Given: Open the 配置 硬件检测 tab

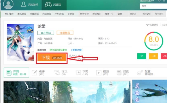Looking at the screenshot, I should [x=145, y=73].
